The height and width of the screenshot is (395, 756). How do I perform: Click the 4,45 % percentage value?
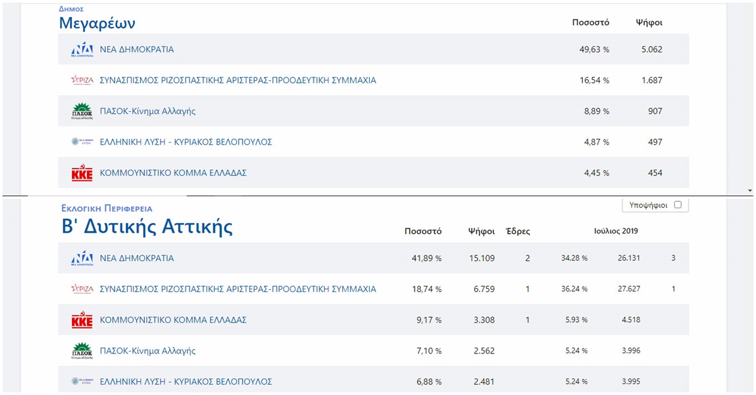coord(597,173)
